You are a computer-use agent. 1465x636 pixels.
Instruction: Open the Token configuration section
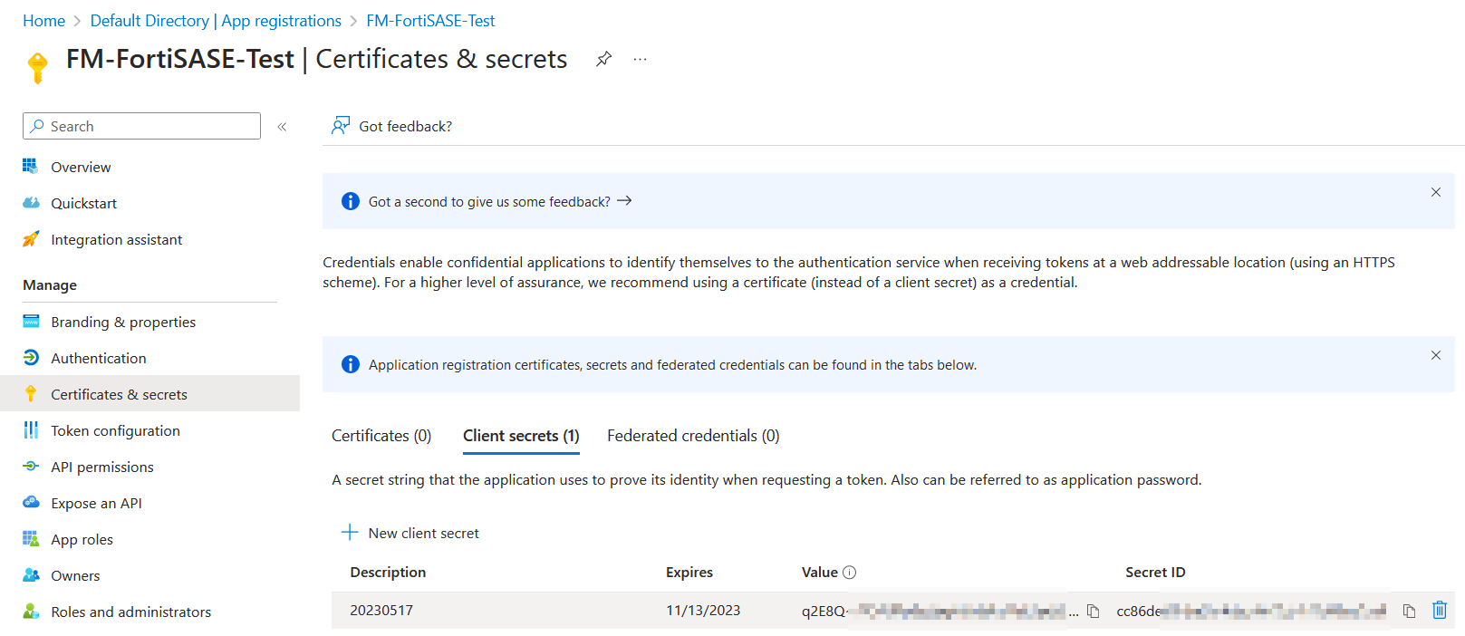(115, 430)
